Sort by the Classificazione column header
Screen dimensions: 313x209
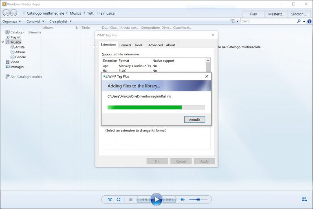182,28
